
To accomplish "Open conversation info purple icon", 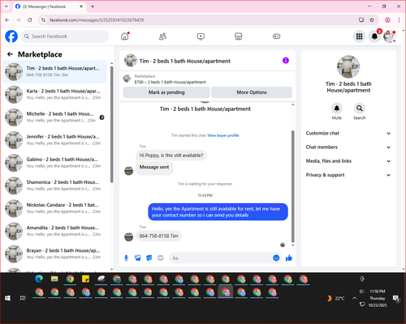I will 286,61.
